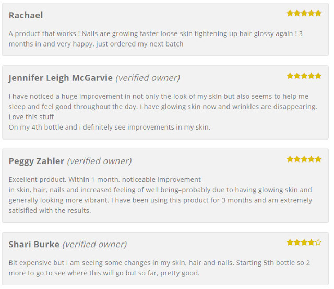The image size is (334, 289).
Task: Click the last star of Peggy Zahler's rating
Action: 318,159
